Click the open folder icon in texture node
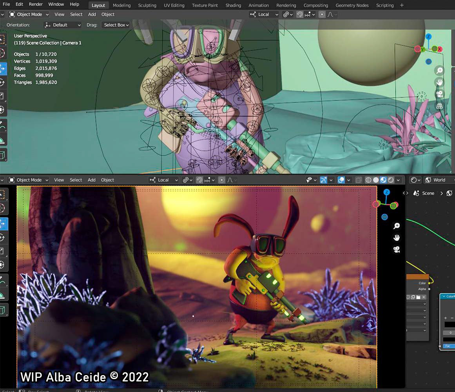455x392 pixels. click(x=418, y=297)
